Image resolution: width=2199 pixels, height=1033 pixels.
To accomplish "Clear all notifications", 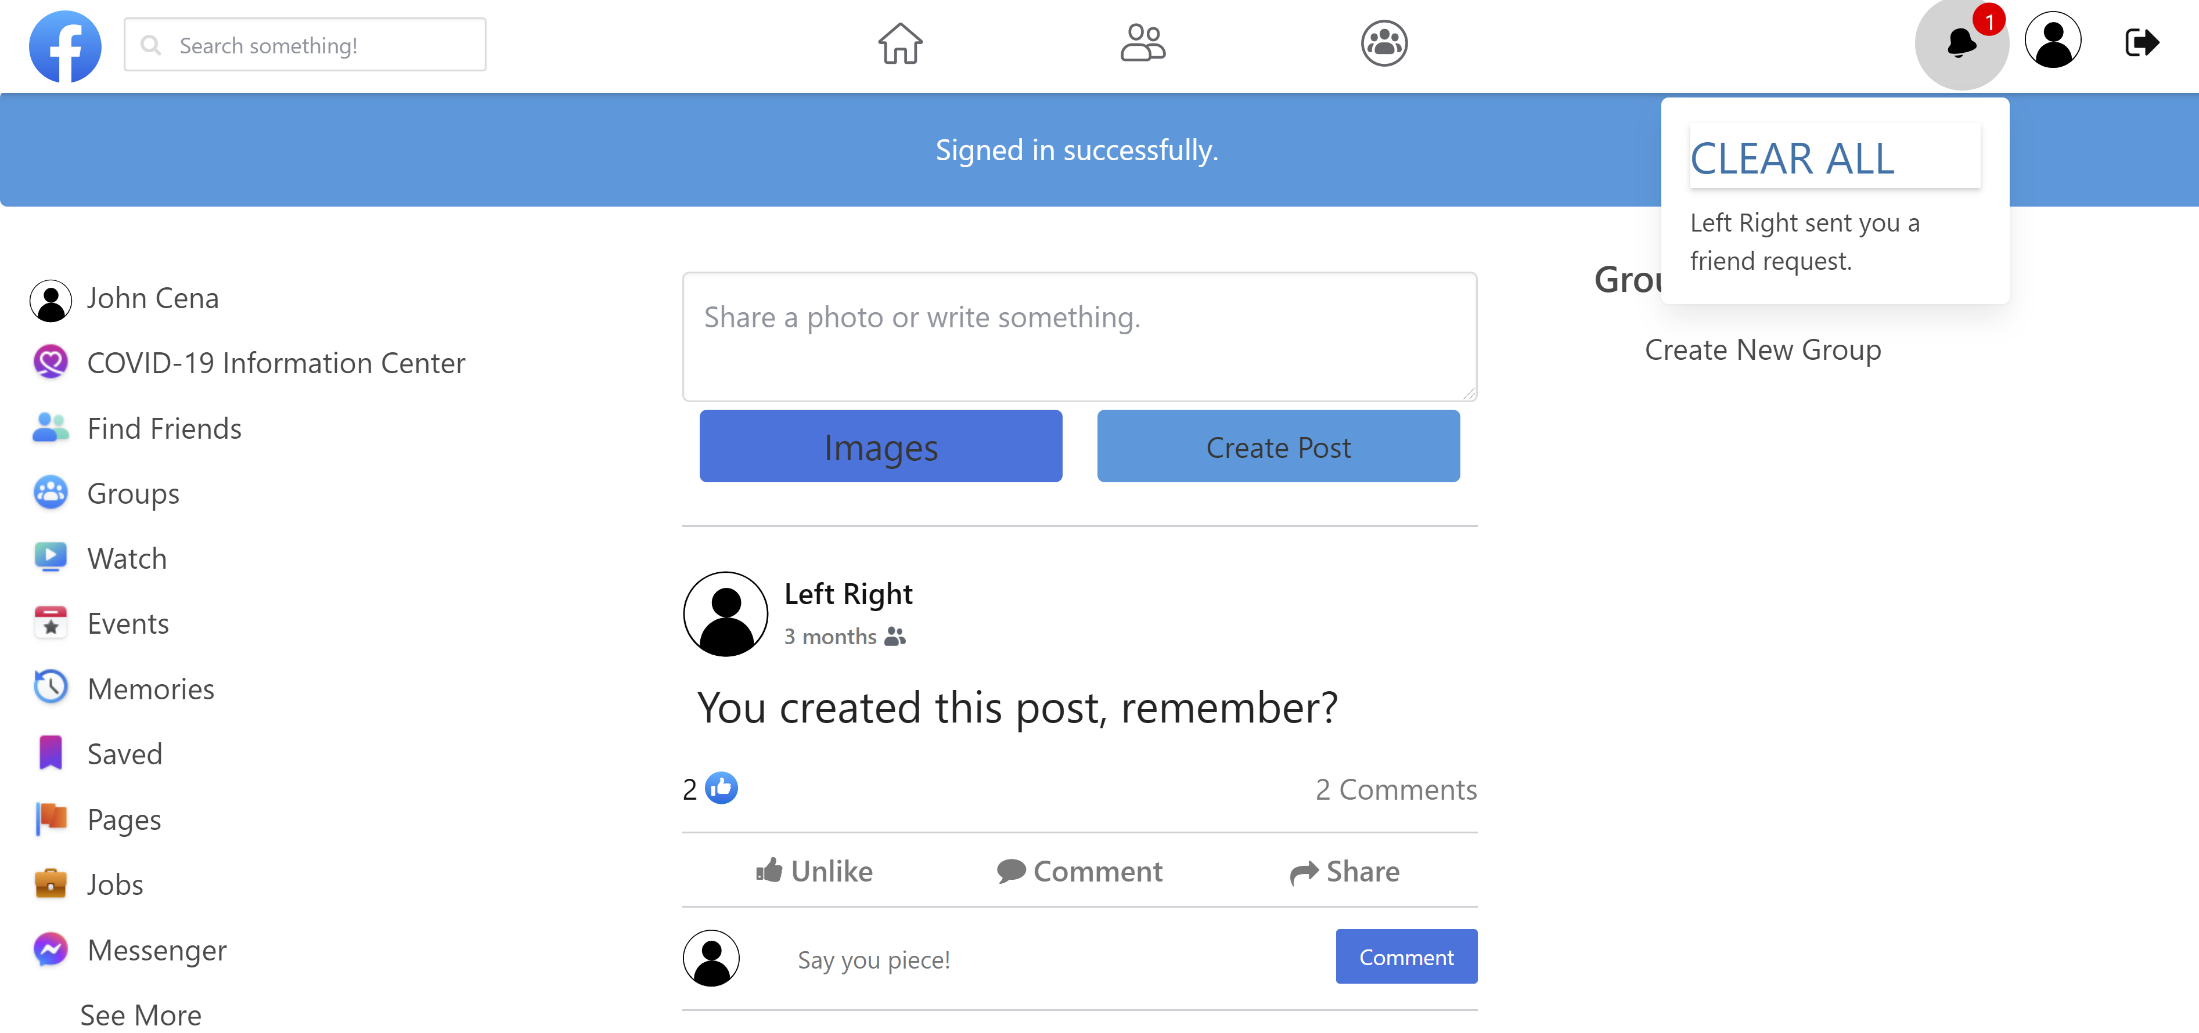I will pyautogui.click(x=1834, y=157).
